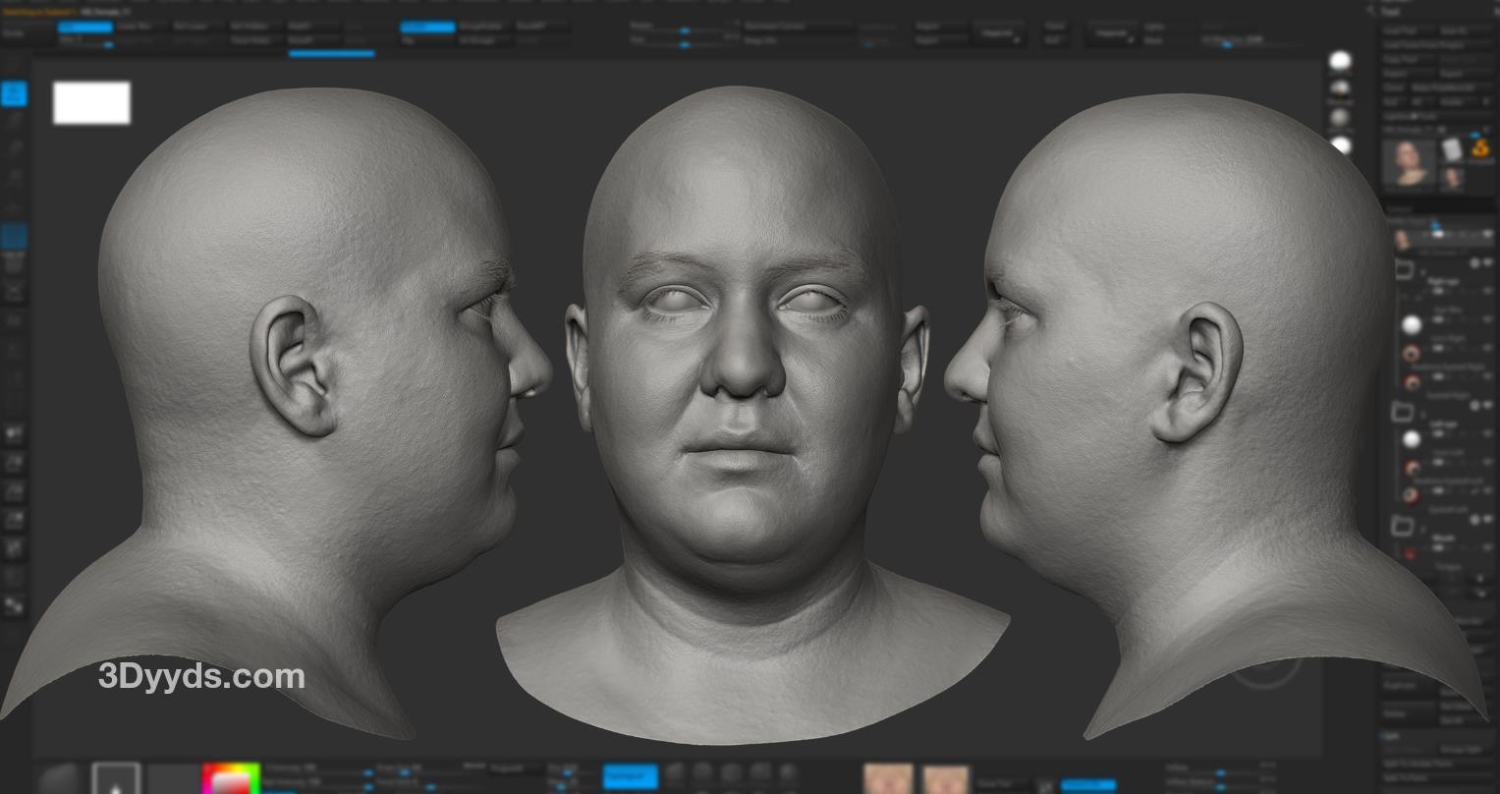Click the alpha box in bottom shelf
This screenshot has width=1500, height=794.
116,780
